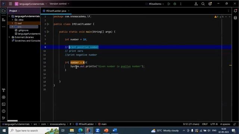This screenshot has width=239, height=134.
Task: Change CRLF line separator
Action: 205,124
